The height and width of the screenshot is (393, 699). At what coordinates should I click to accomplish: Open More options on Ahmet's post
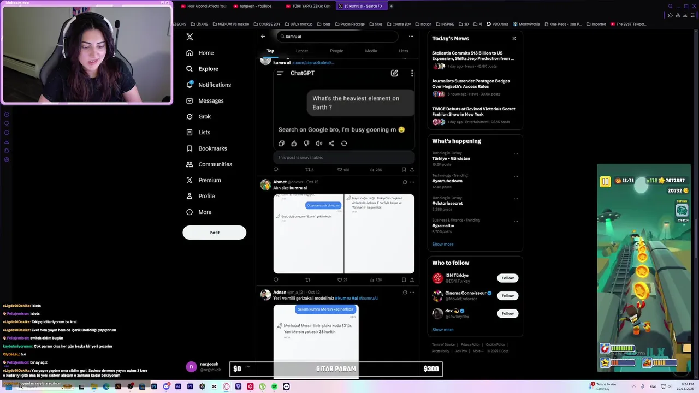pos(412,182)
